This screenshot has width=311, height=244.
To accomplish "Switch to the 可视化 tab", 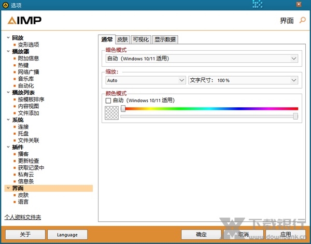I will point(141,39).
